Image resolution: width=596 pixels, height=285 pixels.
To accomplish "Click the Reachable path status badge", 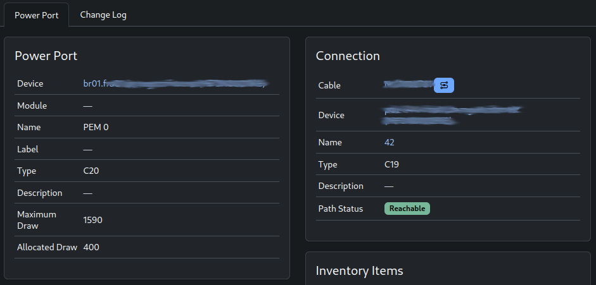I will [407, 209].
